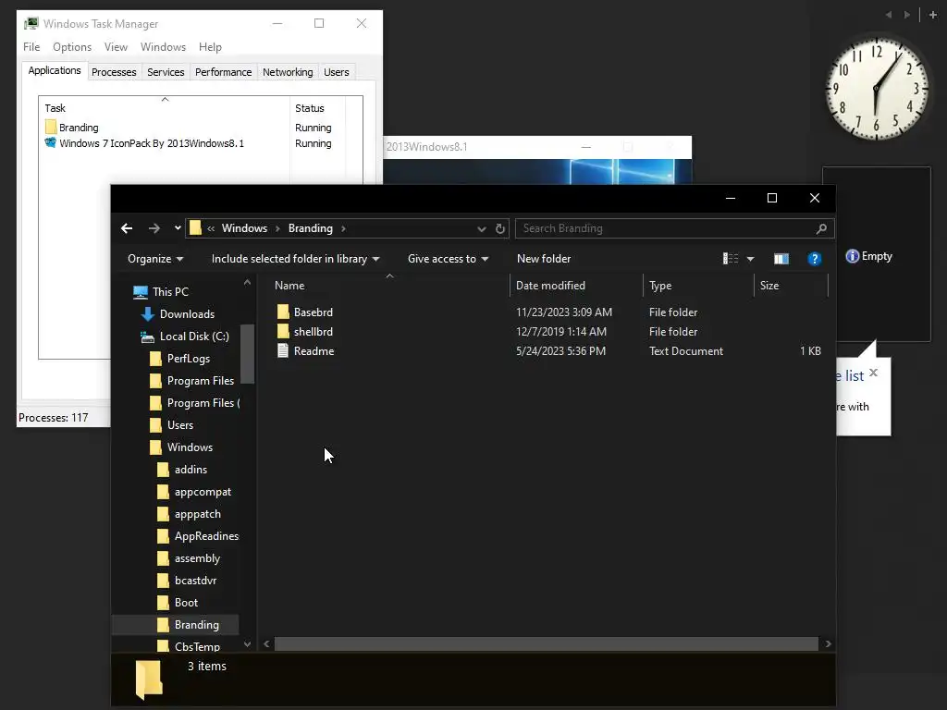Switch to the Services tab
Screen dimensions: 947x710
coord(166,72)
